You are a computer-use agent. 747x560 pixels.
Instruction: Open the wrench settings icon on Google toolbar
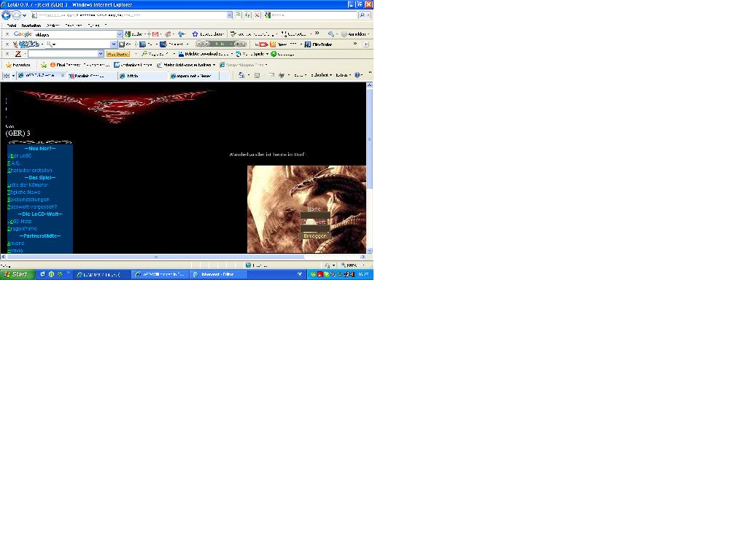pyautogui.click(x=330, y=34)
